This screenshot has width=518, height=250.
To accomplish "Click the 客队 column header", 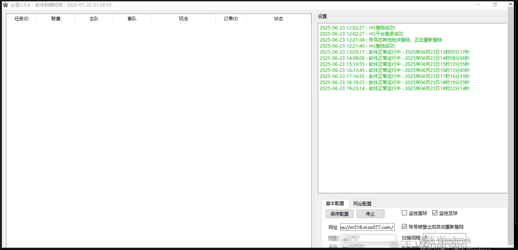I will 132,19.
